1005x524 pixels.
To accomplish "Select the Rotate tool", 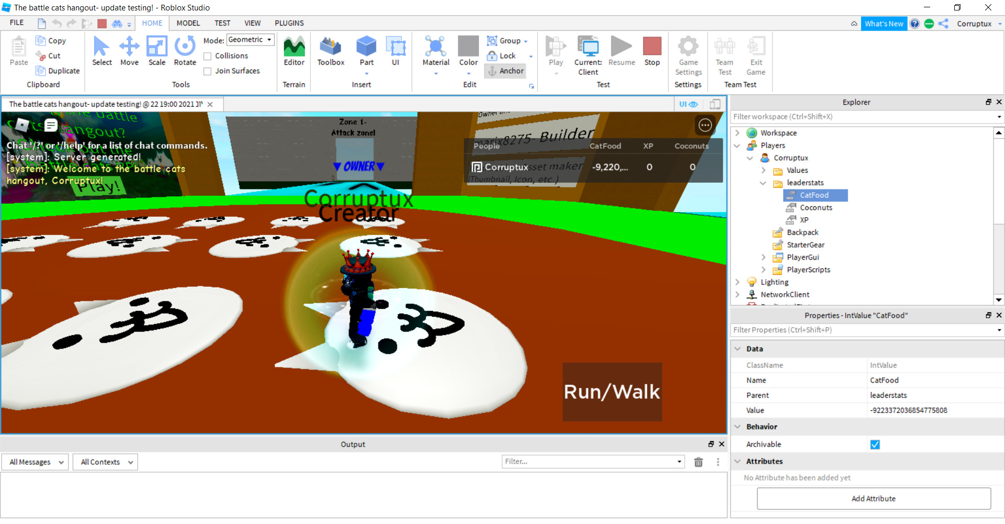I will 184,51.
